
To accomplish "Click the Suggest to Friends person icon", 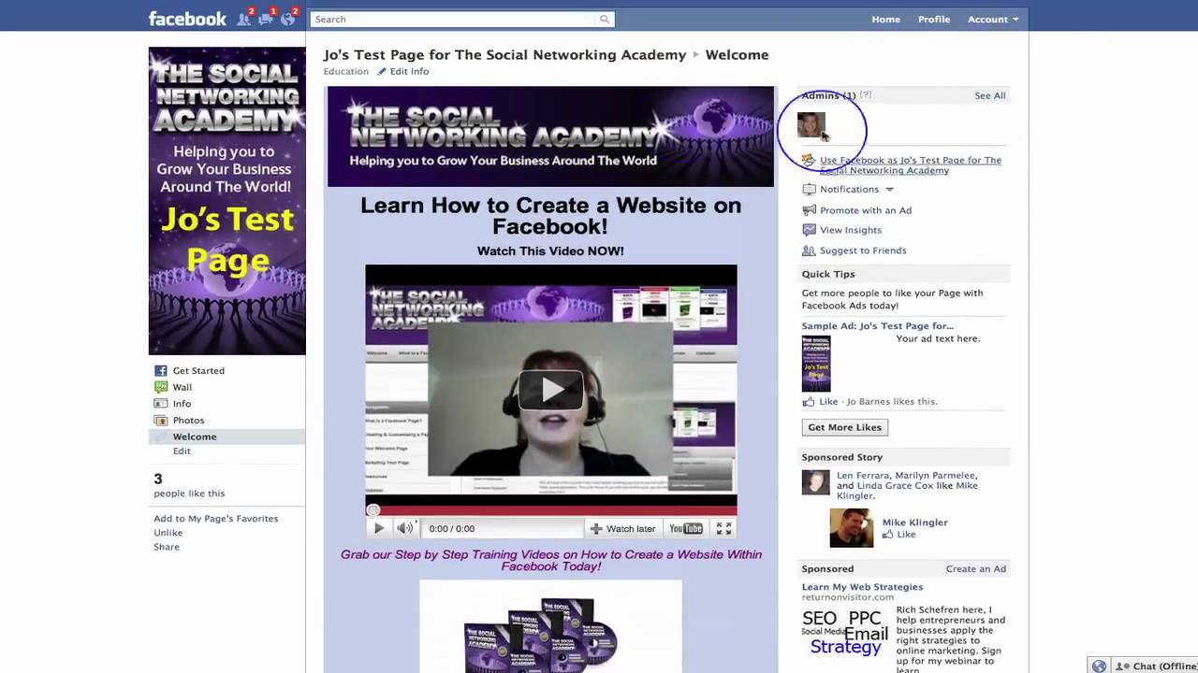I will (x=809, y=251).
